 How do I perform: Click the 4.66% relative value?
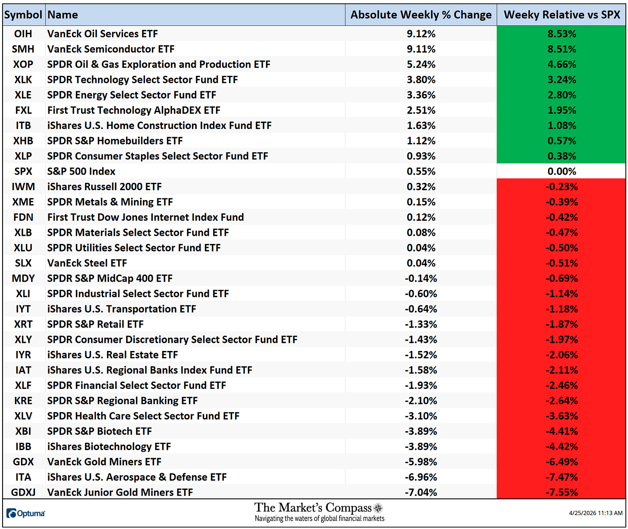(x=562, y=64)
